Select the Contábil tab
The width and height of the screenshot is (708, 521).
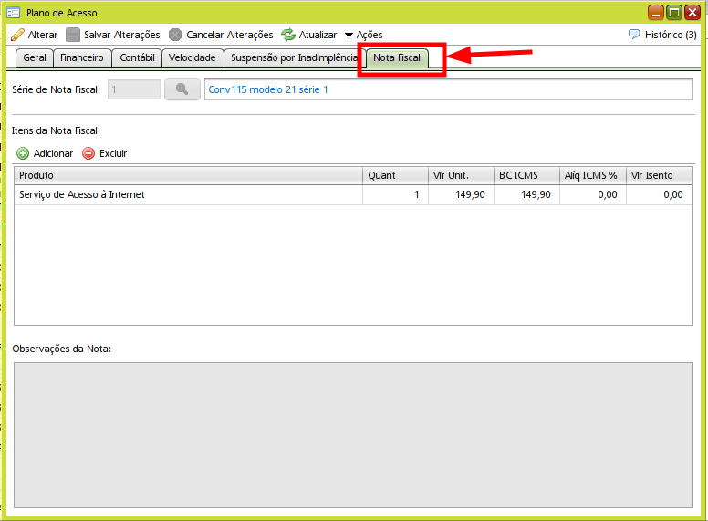pyautogui.click(x=138, y=57)
